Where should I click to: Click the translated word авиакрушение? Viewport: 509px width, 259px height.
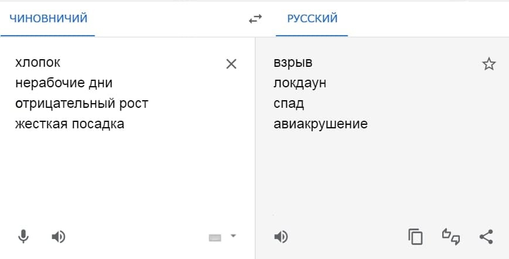point(320,124)
